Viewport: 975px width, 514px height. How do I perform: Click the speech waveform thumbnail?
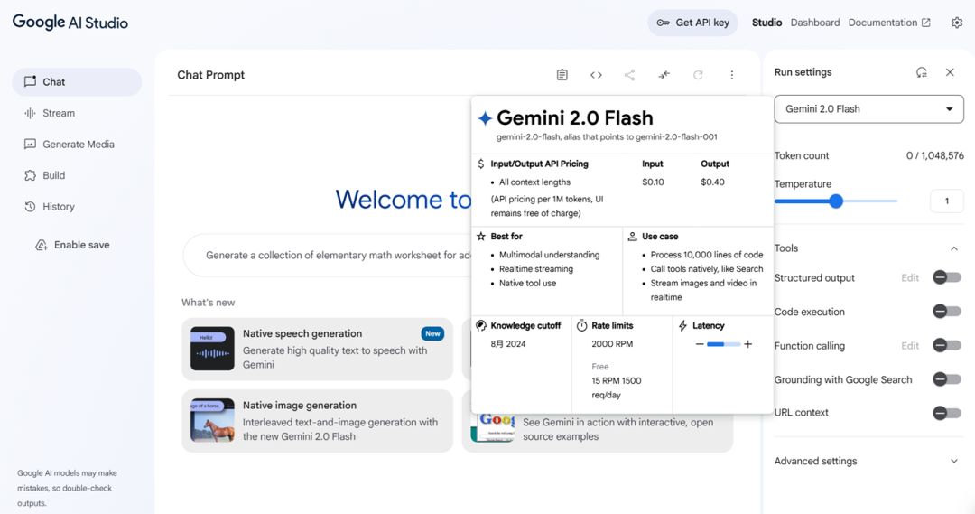coord(213,349)
